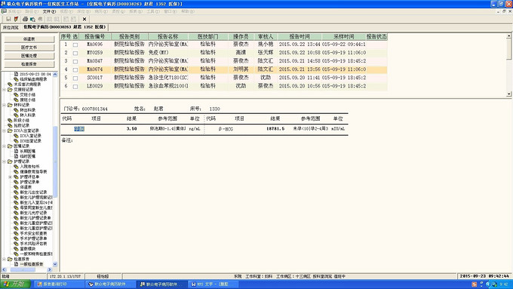This screenshot has width=513, height=289.
Task: Sort by the 报告时间 column header
Action: 300,37
